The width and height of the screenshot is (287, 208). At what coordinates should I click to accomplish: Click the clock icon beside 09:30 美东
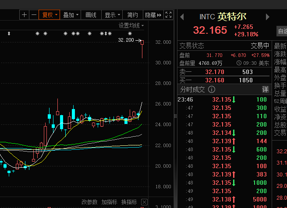click(x=239, y=63)
